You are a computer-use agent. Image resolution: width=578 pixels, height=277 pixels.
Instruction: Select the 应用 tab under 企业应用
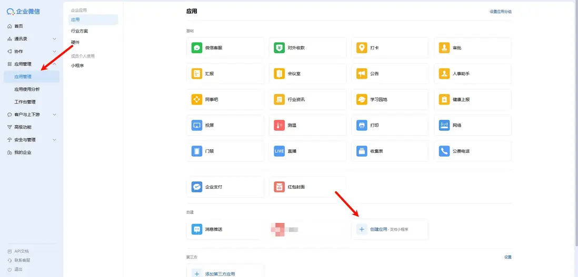pyautogui.click(x=93, y=19)
